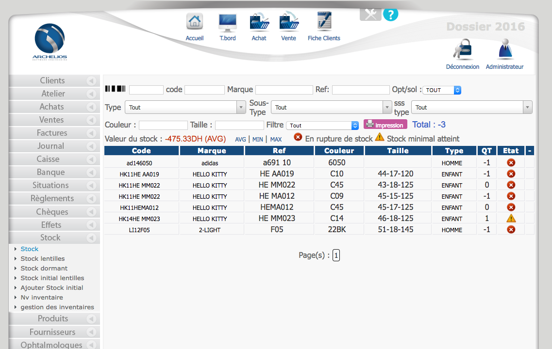This screenshot has width=552, height=349.
Task: Open the Accueil home icon
Action: click(194, 22)
